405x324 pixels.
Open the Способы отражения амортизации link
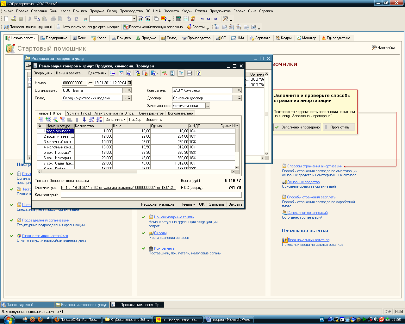315,166
